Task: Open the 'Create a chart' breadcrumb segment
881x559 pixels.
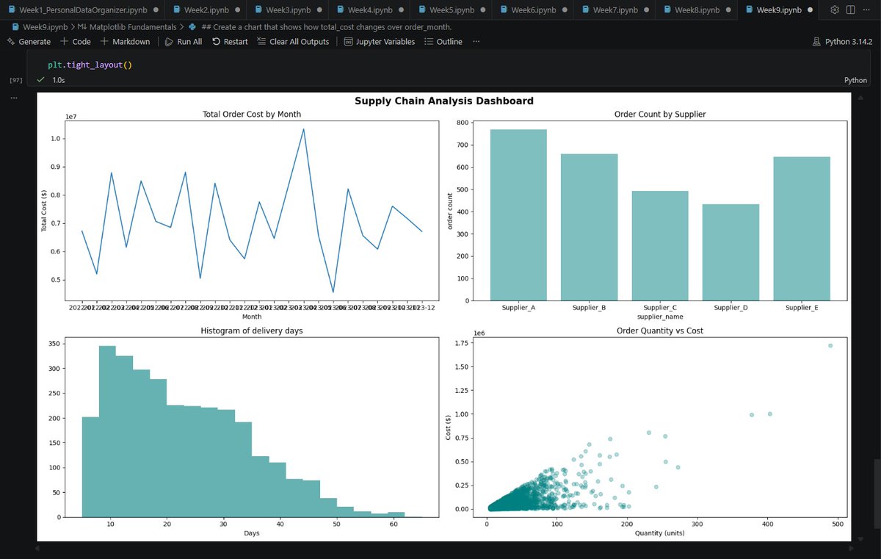Action: point(319,26)
